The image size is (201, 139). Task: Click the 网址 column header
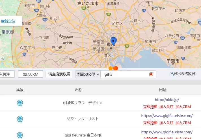[x=163, y=90]
